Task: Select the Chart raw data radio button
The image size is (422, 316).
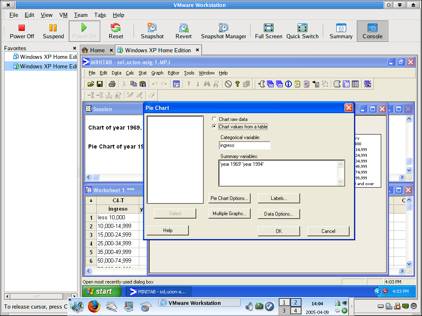Action: (x=214, y=119)
